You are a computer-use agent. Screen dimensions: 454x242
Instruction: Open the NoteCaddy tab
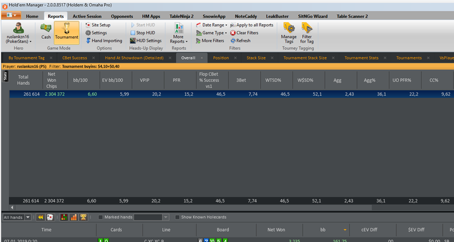[x=246, y=16]
